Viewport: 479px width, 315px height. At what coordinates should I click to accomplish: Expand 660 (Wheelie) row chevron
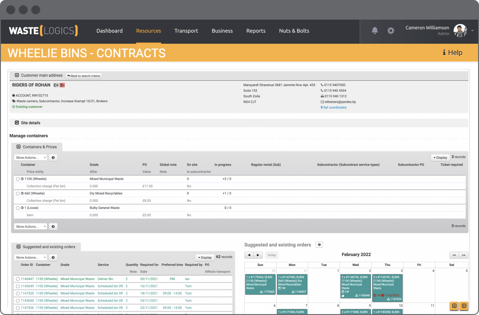pyautogui.click(x=22, y=193)
